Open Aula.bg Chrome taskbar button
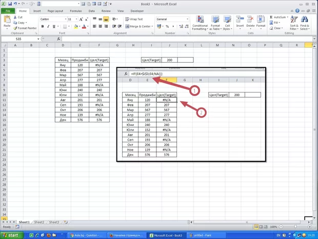 [87, 235]
